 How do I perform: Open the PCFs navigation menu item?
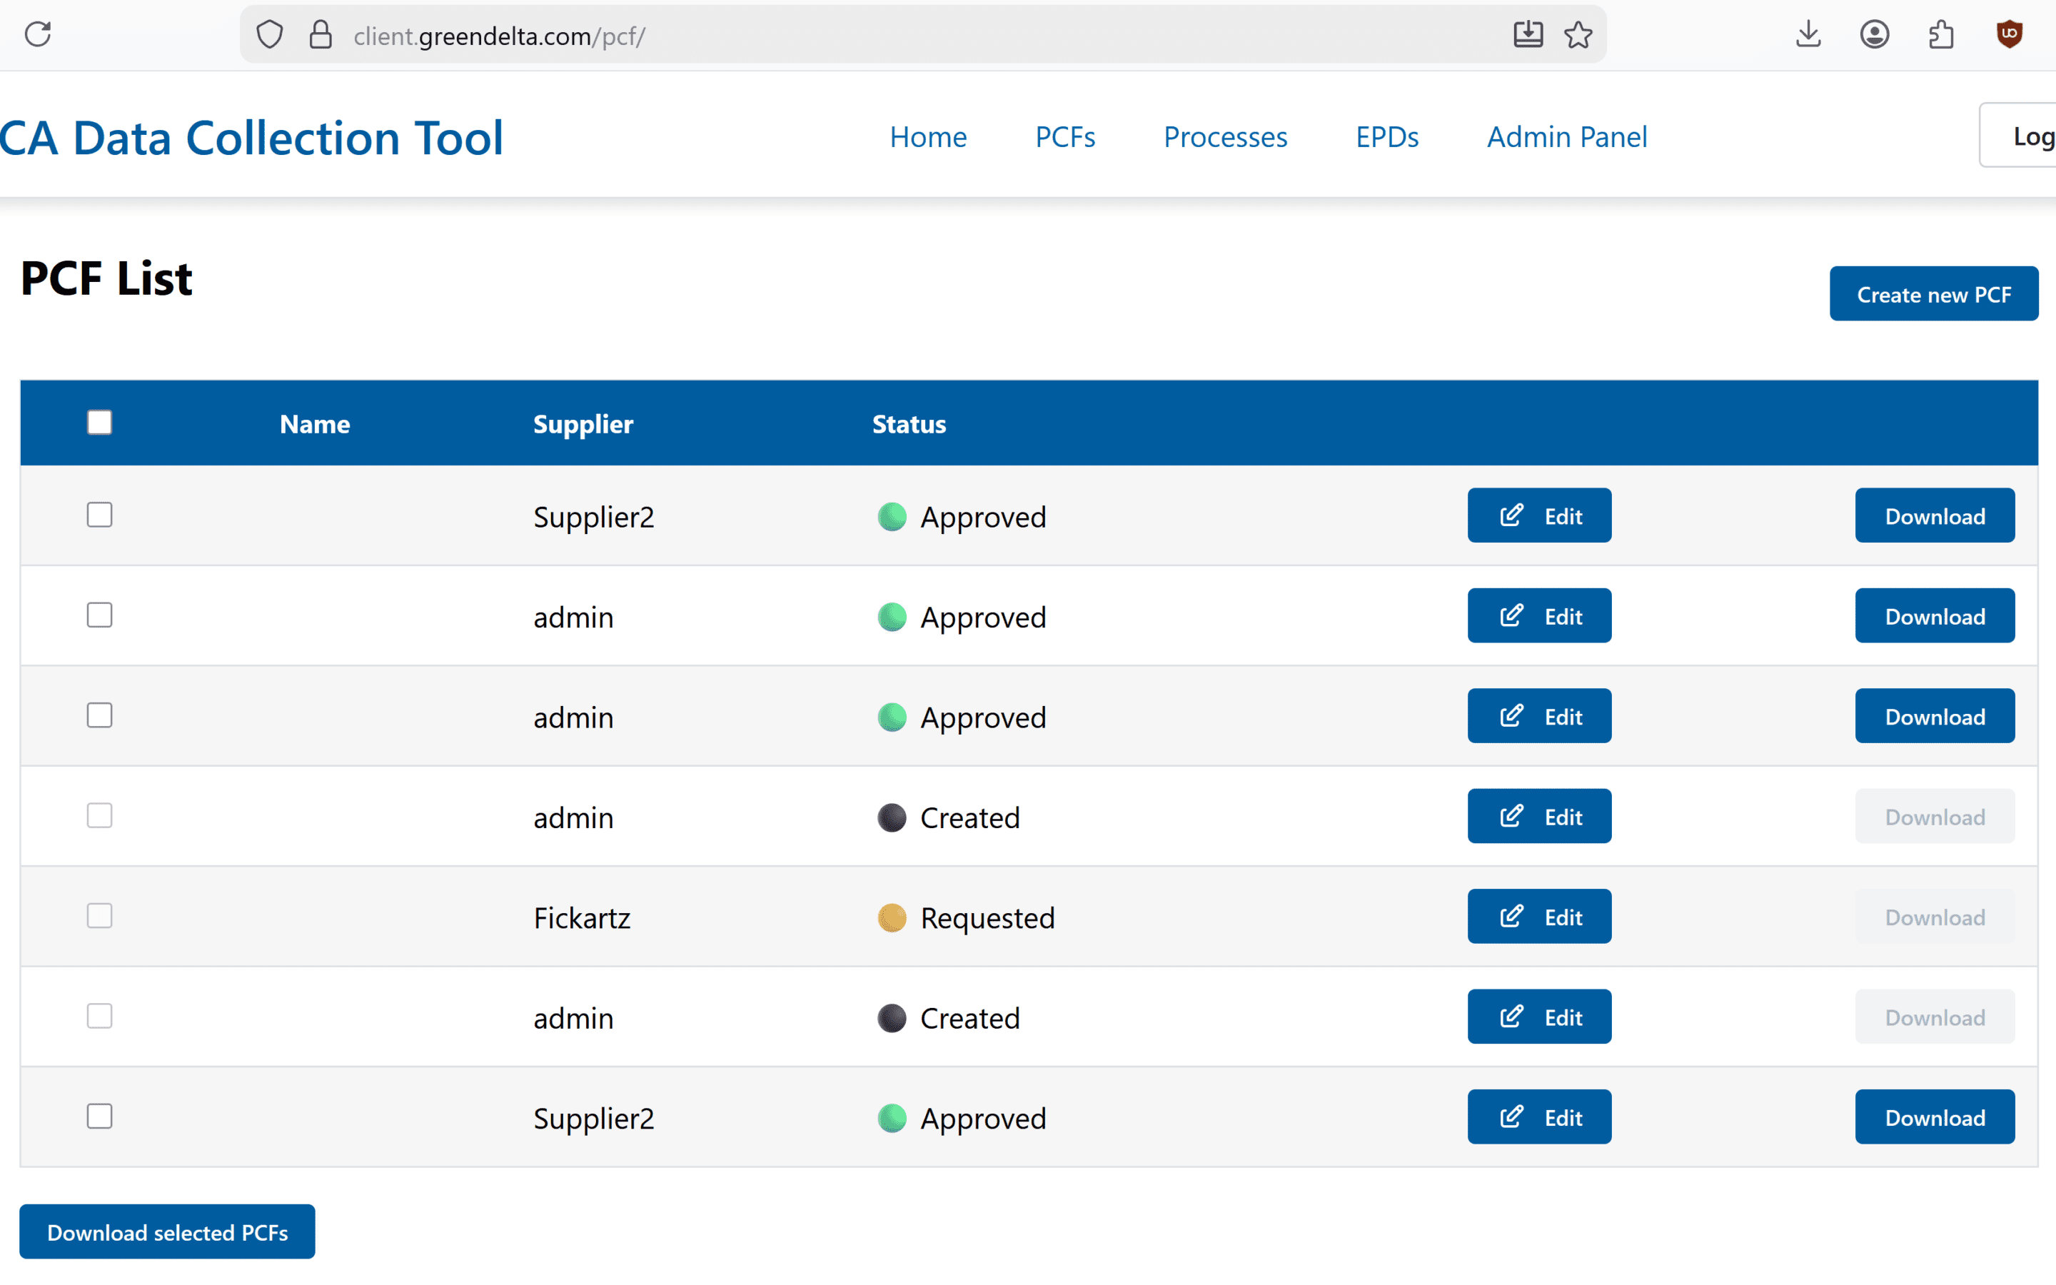click(x=1064, y=137)
